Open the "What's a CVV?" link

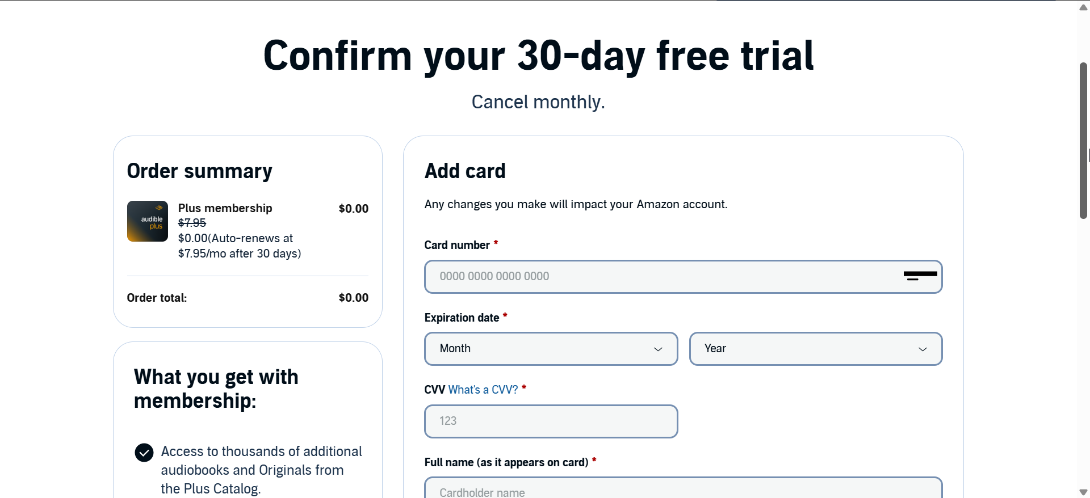(x=483, y=390)
